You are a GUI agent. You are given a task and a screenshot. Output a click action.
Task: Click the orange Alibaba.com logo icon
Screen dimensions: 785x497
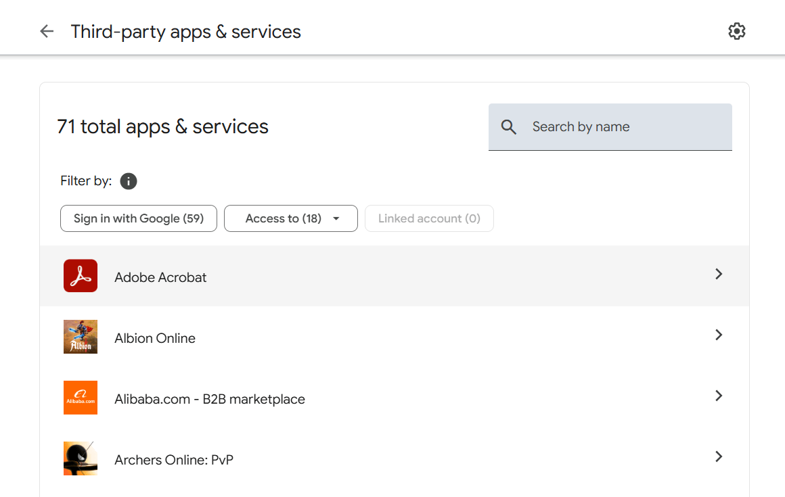tap(81, 398)
